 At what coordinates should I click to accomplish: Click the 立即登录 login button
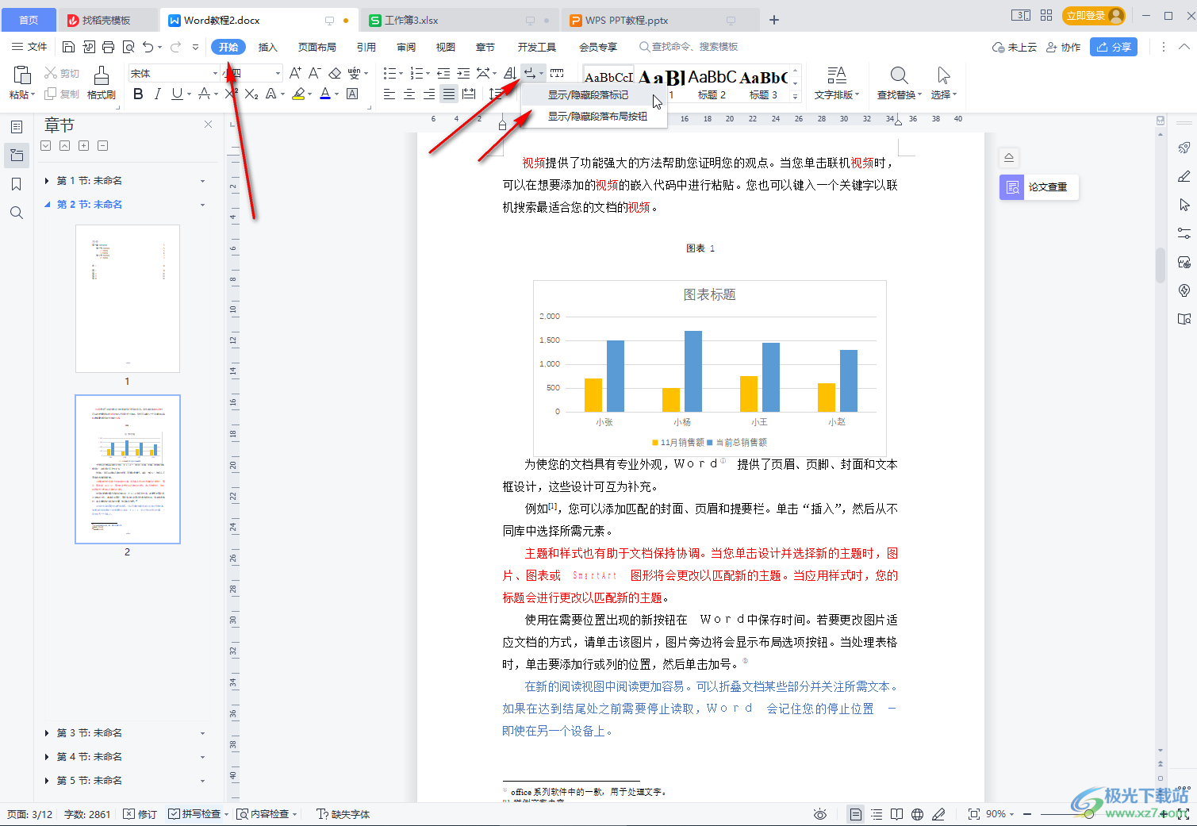pos(1095,15)
